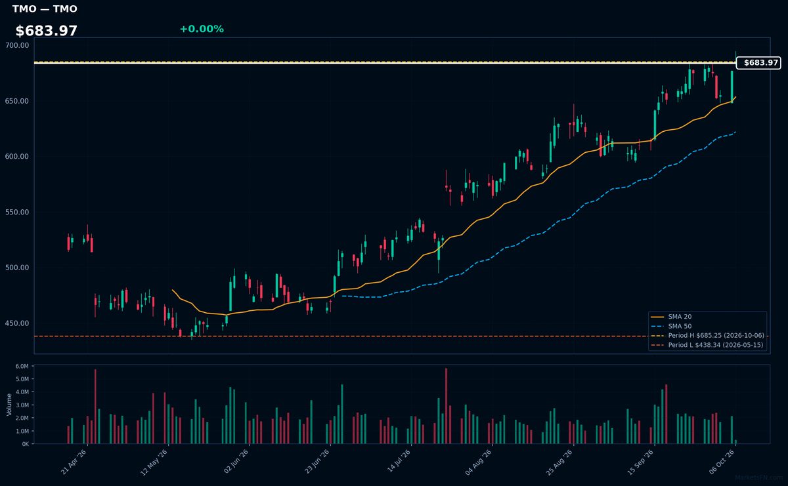Click the 14 Jul '26 date label

[x=399, y=462]
